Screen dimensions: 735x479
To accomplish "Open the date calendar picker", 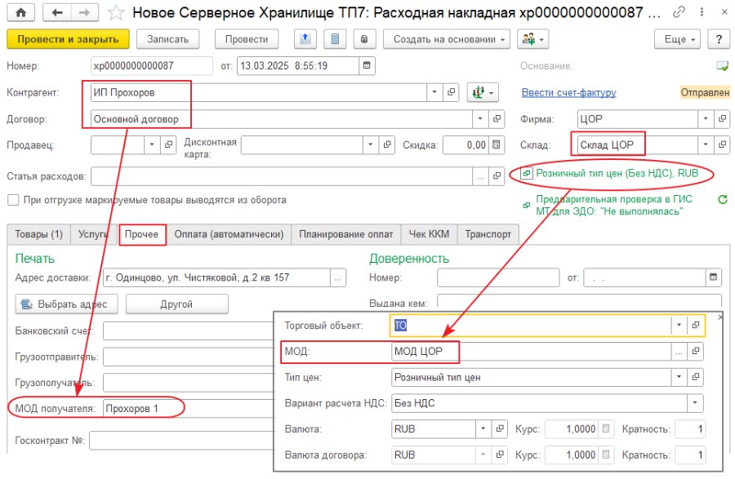I will click(x=367, y=65).
